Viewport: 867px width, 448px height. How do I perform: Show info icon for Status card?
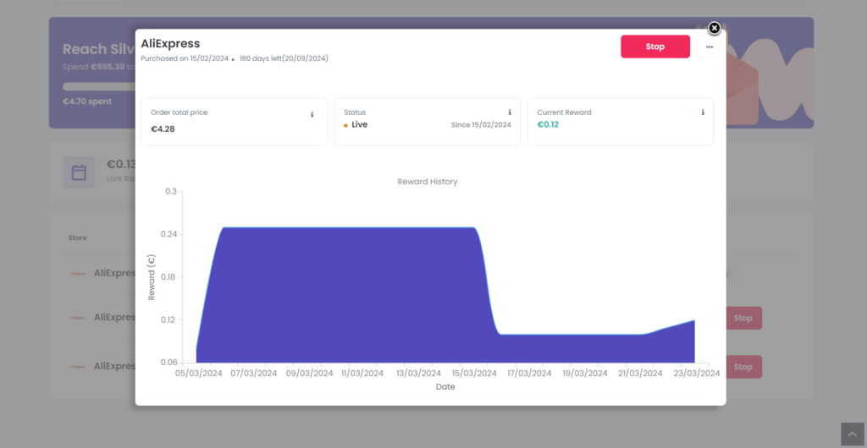(510, 112)
